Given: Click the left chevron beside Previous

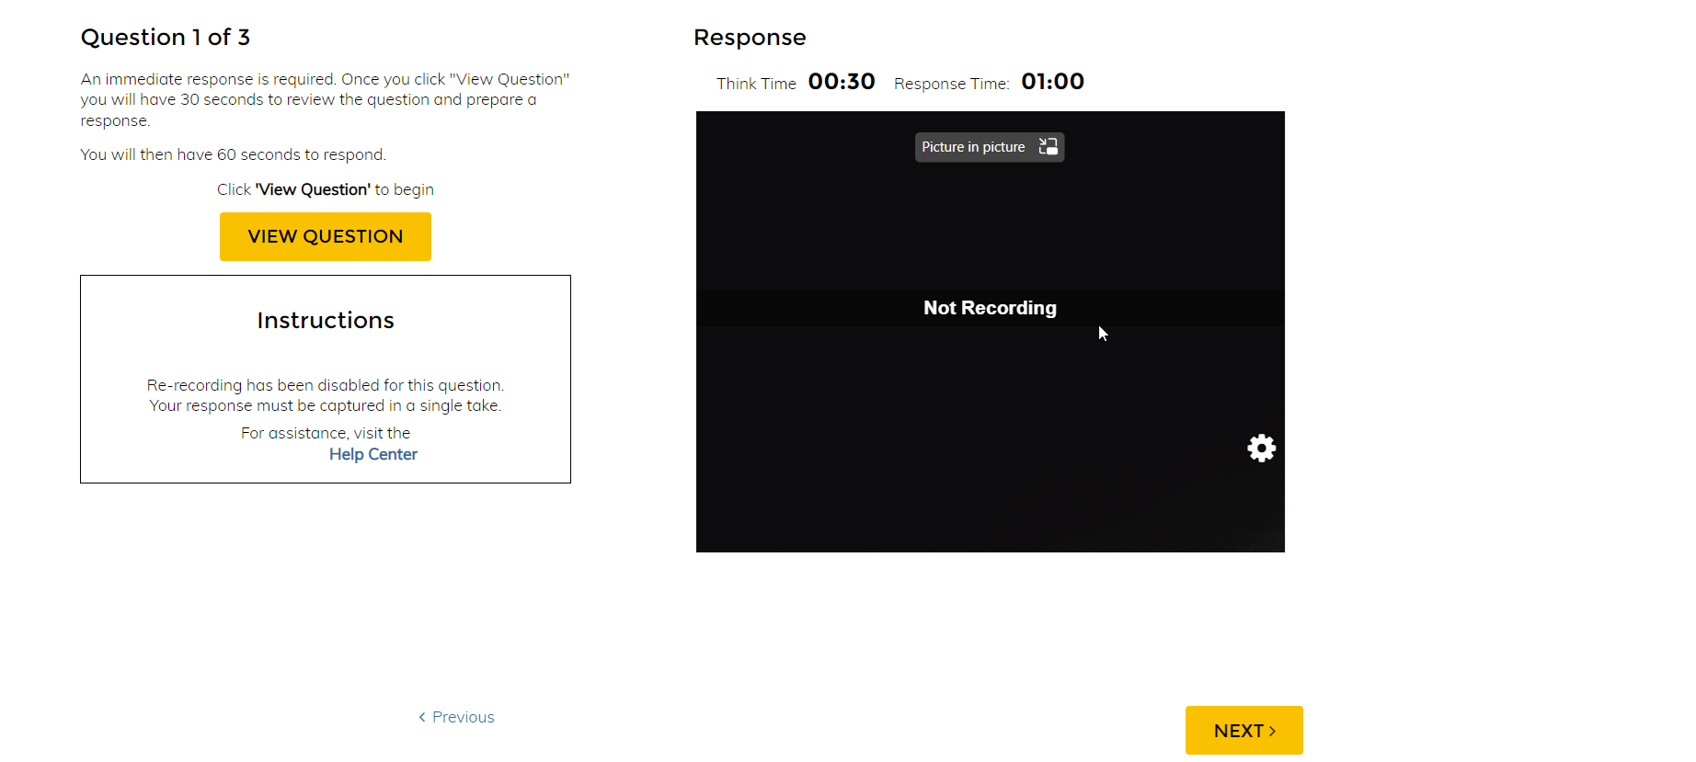Looking at the screenshot, I should point(422,717).
